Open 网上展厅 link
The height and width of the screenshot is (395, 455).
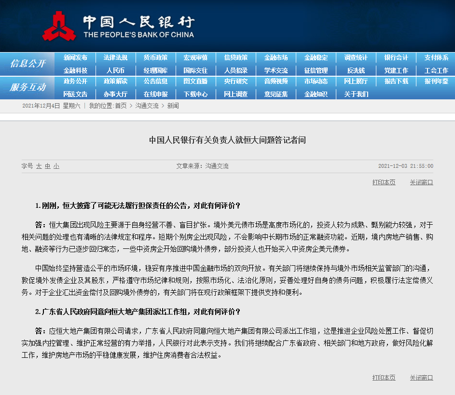coord(356,81)
